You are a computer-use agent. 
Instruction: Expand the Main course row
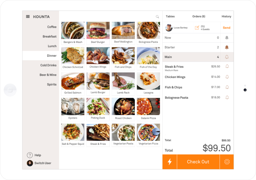(x=191, y=57)
